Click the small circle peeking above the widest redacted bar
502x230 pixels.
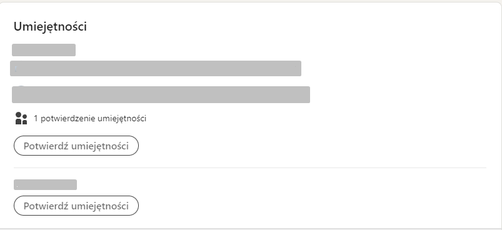[21, 86]
